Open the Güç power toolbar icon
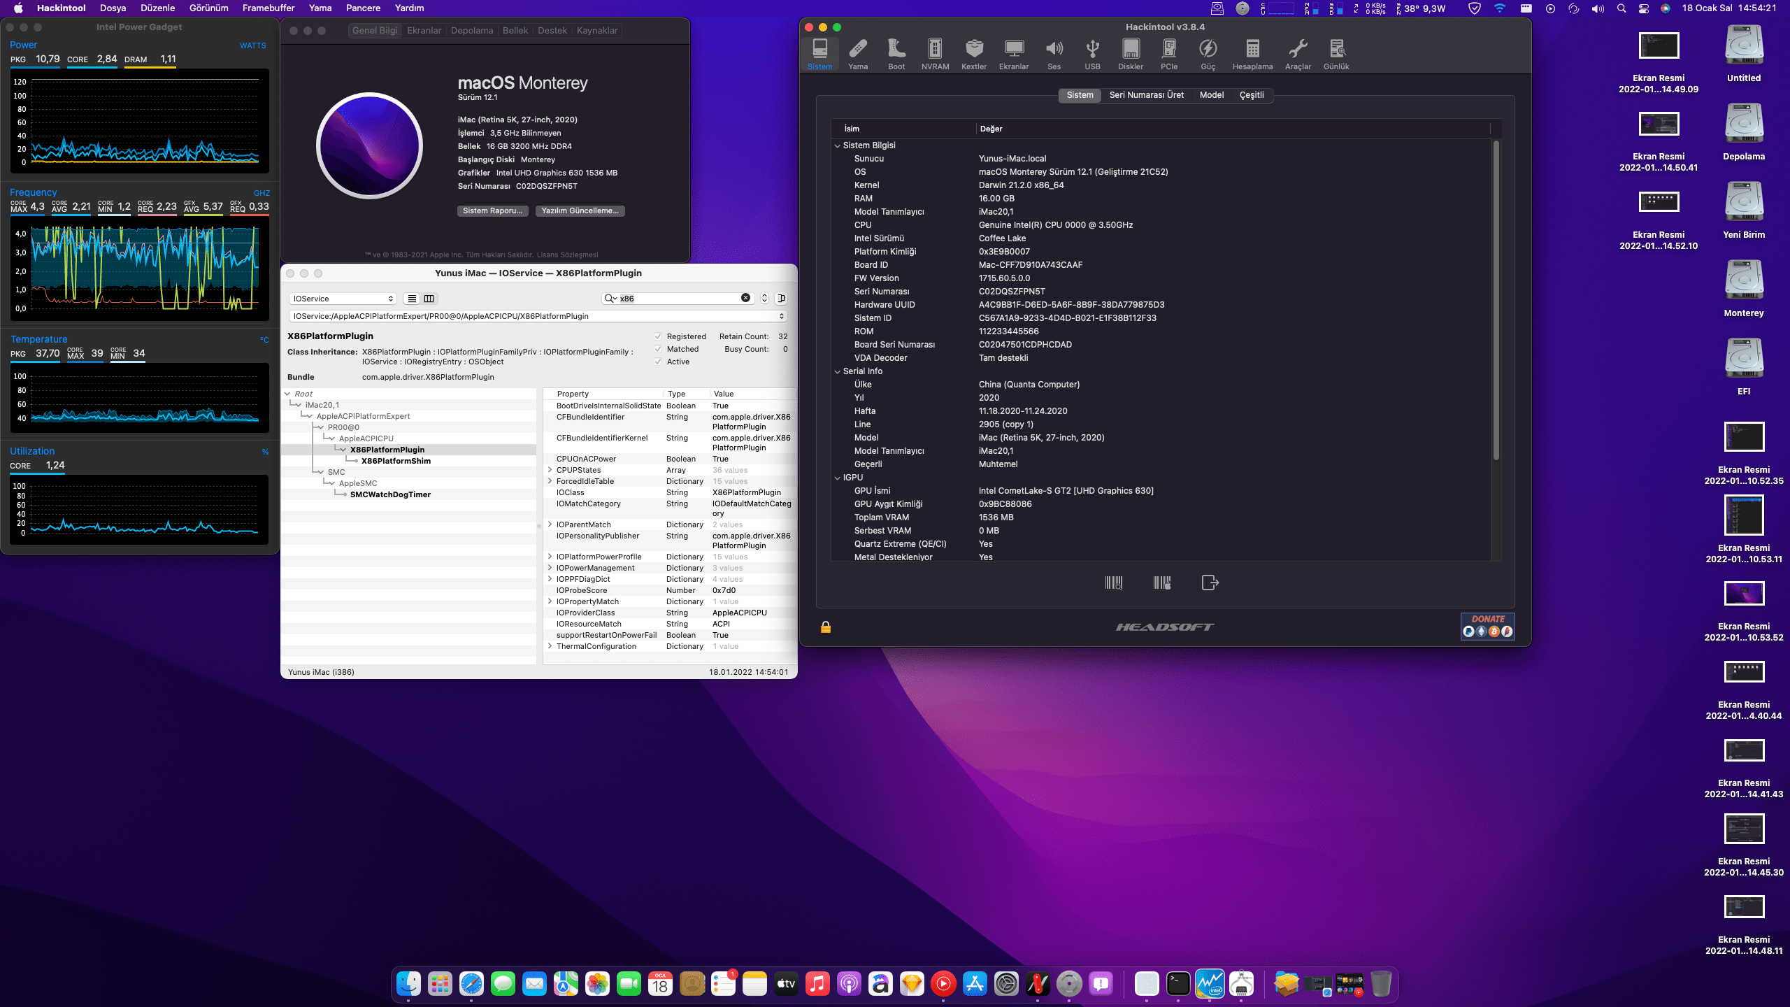The width and height of the screenshot is (1790, 1007). point(1208,54)
